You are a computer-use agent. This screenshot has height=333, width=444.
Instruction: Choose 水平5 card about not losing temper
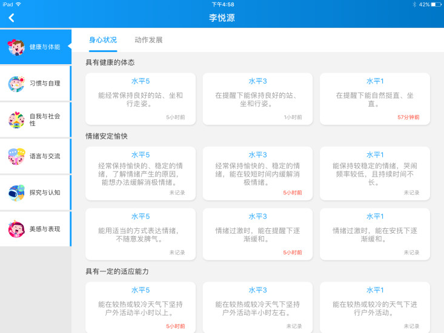[140, 234]
